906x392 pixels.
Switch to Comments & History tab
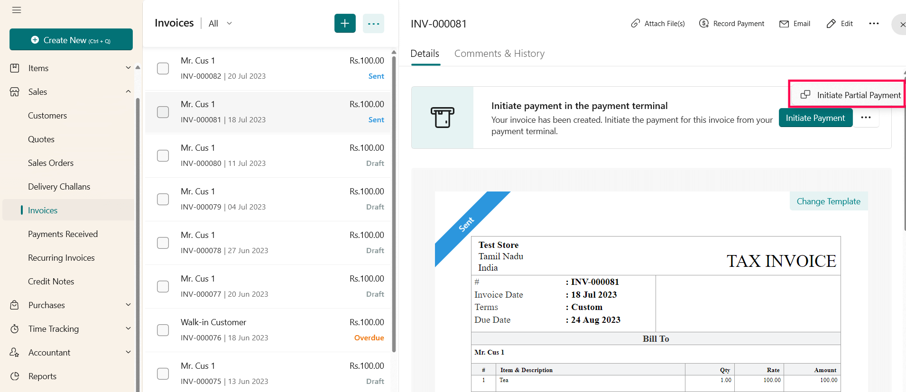499,54
